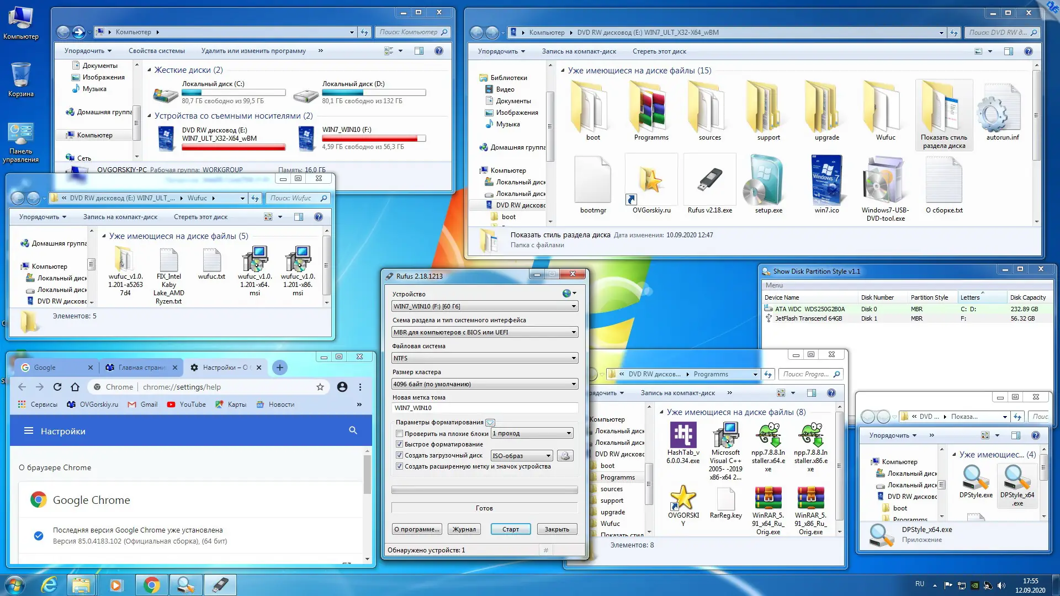
Task: Open the file system NTFS dropdown
Action: [484, 358]
